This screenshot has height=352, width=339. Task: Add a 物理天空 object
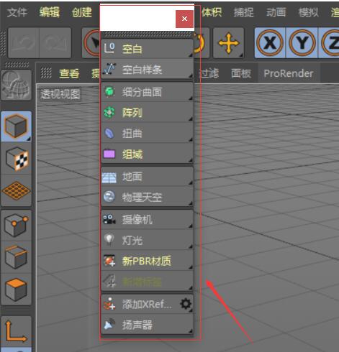tap(147, 197)
